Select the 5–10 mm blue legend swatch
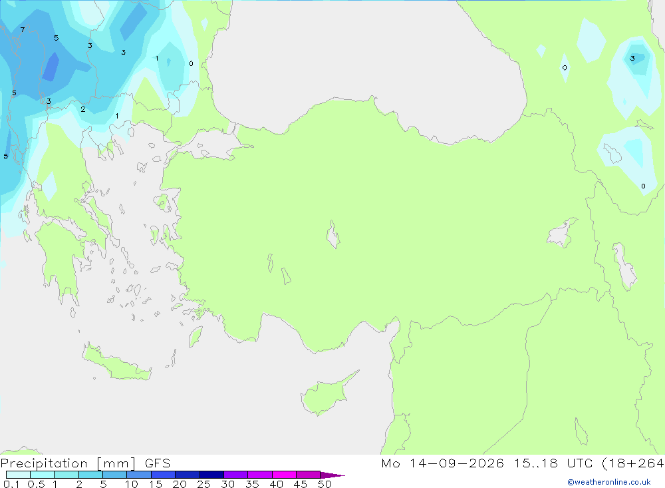 [114, 475]
